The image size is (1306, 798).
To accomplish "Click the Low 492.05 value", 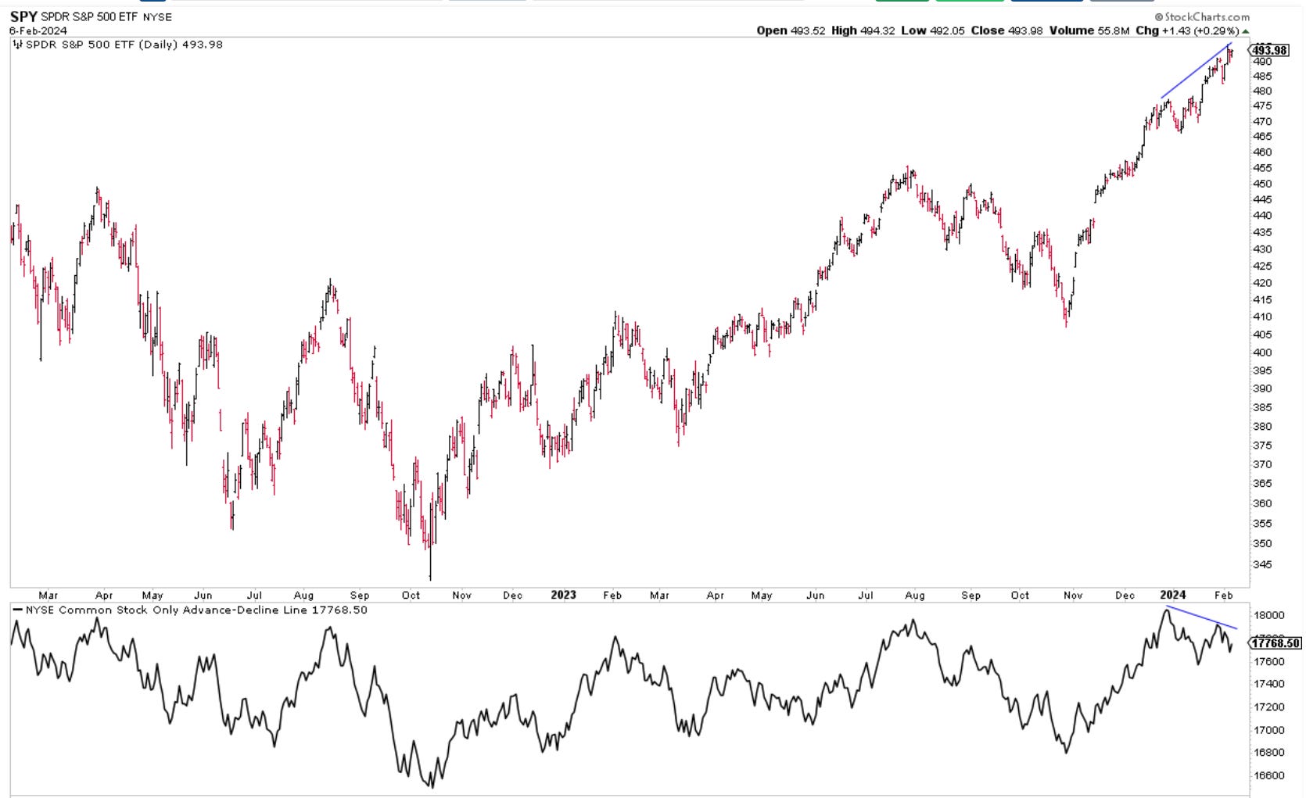I will click(933, 30).
